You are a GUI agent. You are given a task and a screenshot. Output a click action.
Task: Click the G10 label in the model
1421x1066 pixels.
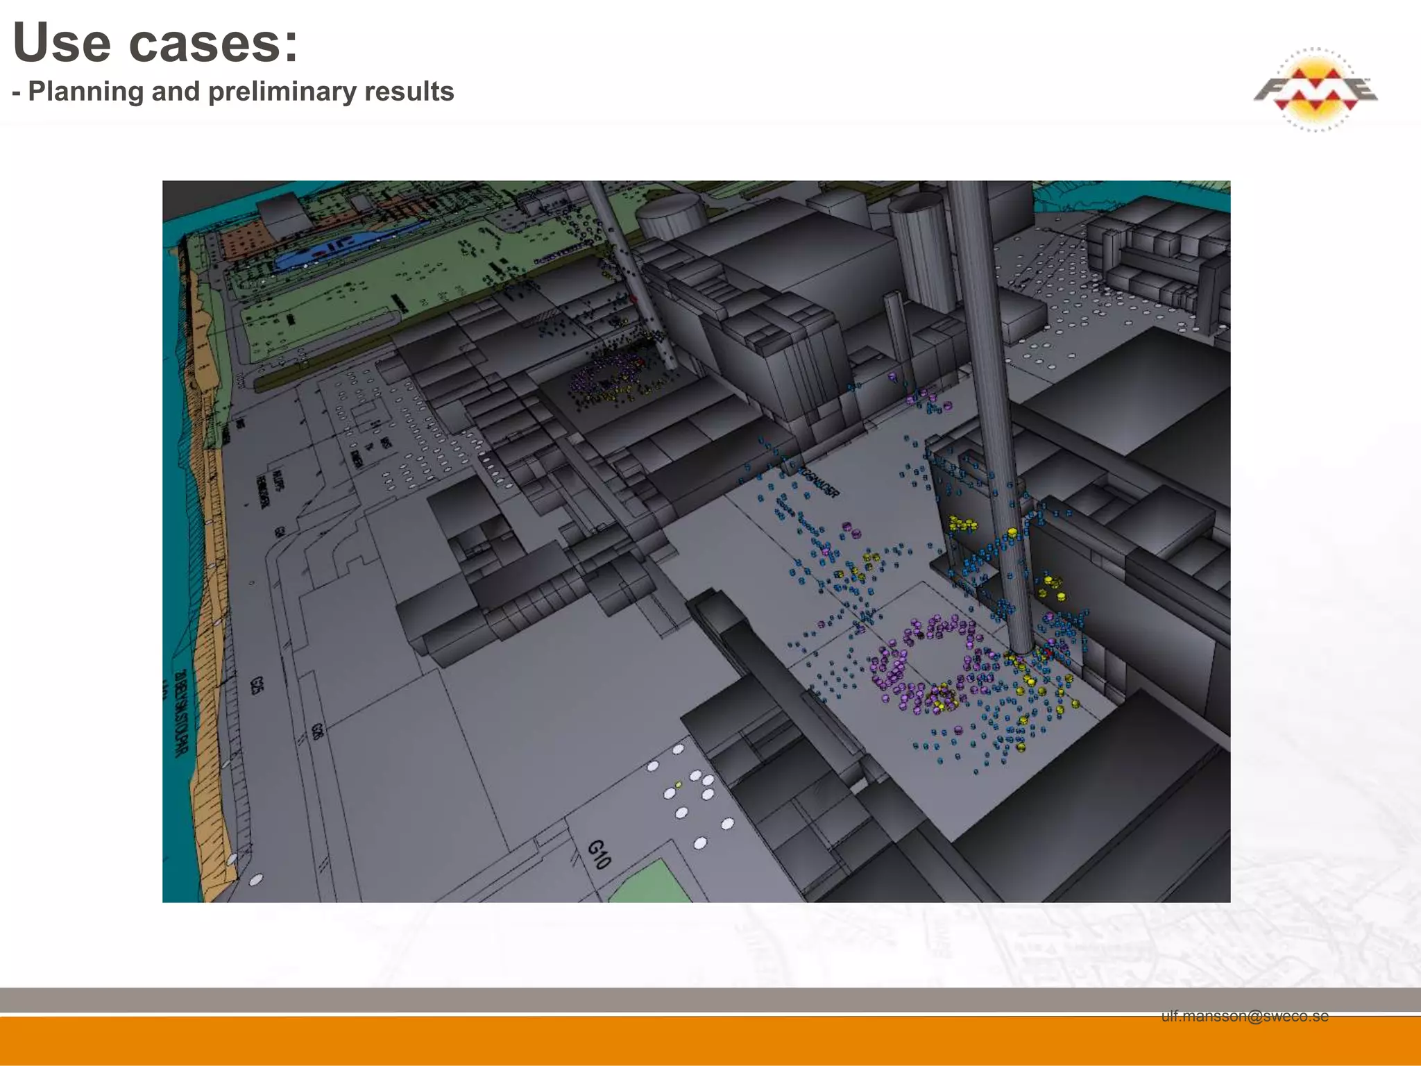[x=599, y=854]
